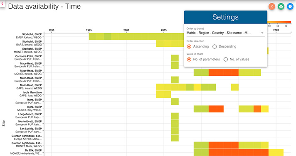Click the 1995 axis label
296x156 pixels.
point(89,30)
